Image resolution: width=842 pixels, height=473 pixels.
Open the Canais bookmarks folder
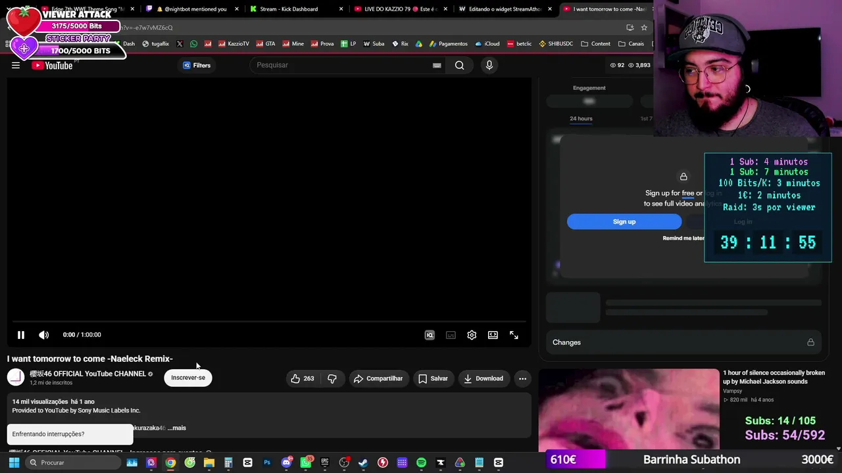[x=631, y=44]
